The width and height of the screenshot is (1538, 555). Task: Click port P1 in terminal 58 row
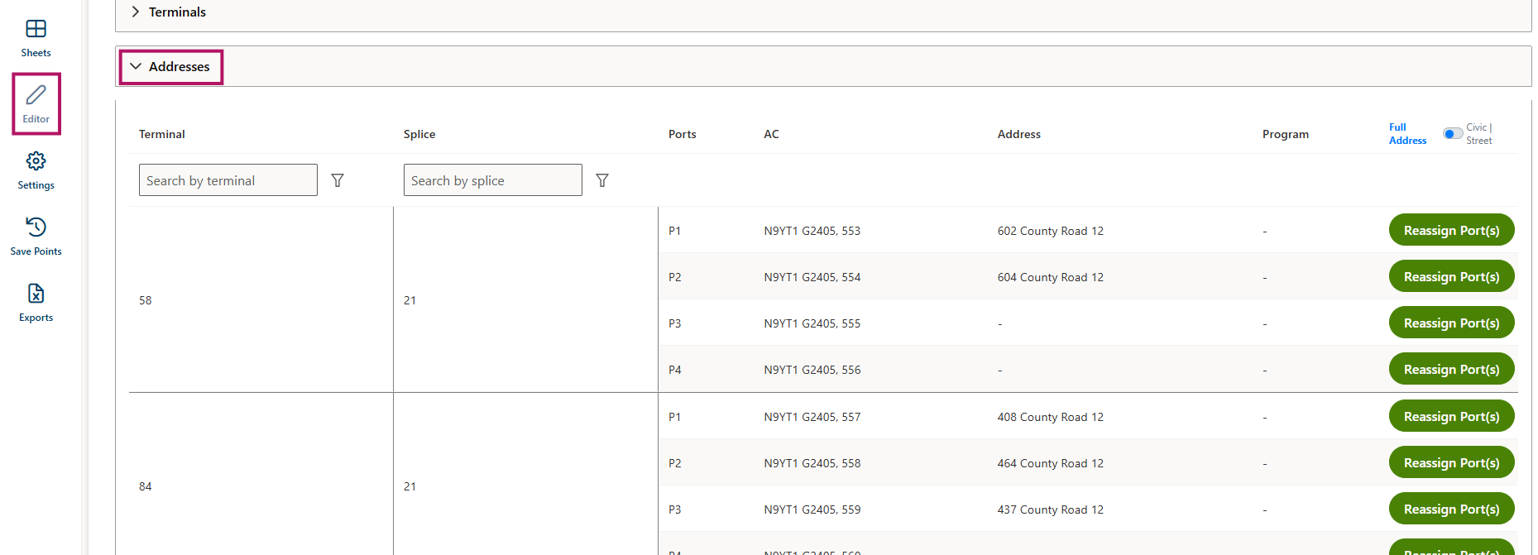(675, 231)
